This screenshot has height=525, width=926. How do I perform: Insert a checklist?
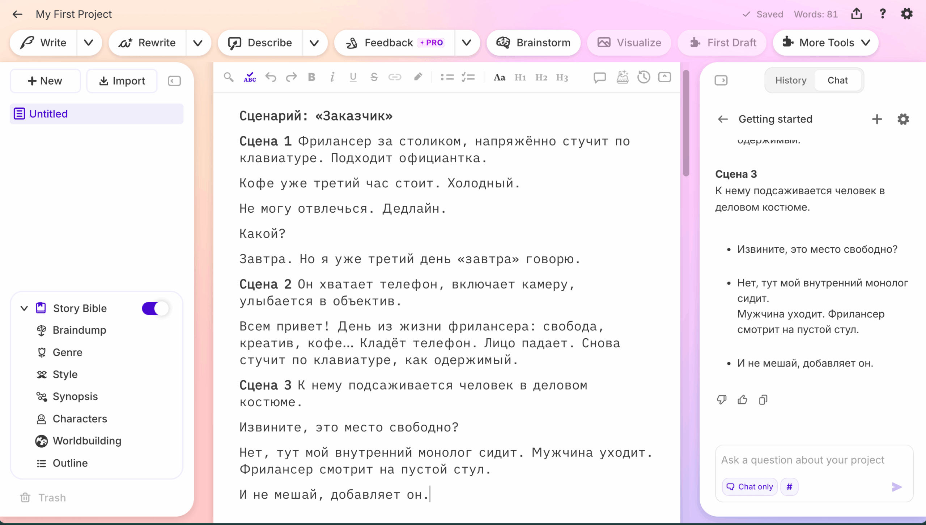tap(468, 77)
